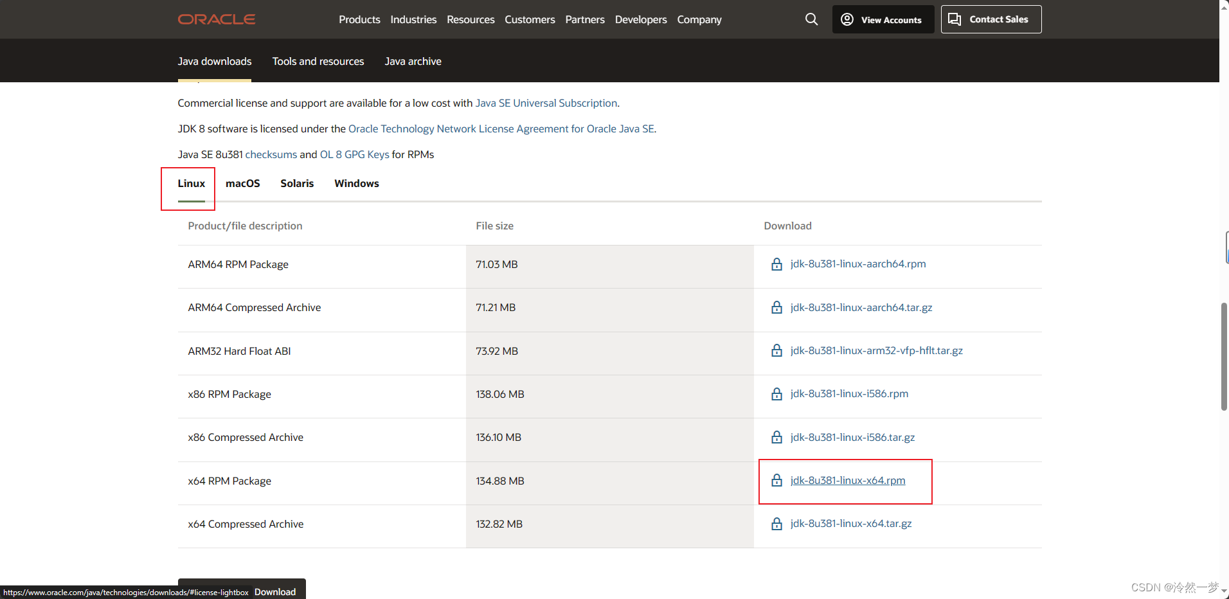Open the checksums link
Viewport: 1229px width, 599px height.
pos(271,154)
